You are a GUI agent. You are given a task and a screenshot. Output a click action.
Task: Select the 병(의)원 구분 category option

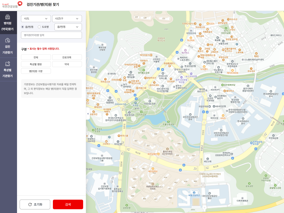[x=36, y=71]
